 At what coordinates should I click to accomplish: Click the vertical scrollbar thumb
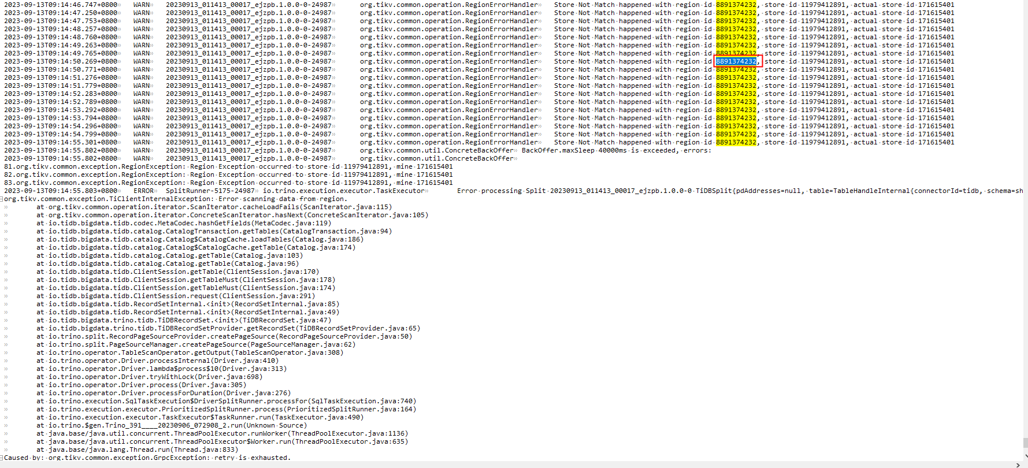(1025, 443)
